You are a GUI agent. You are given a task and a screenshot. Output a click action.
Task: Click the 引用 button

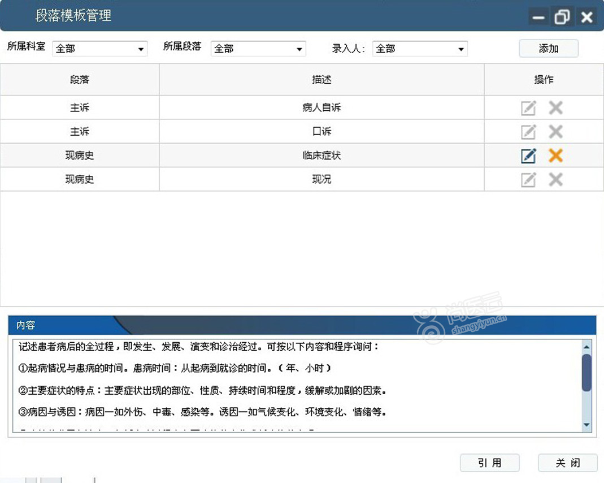click(490, 463)
